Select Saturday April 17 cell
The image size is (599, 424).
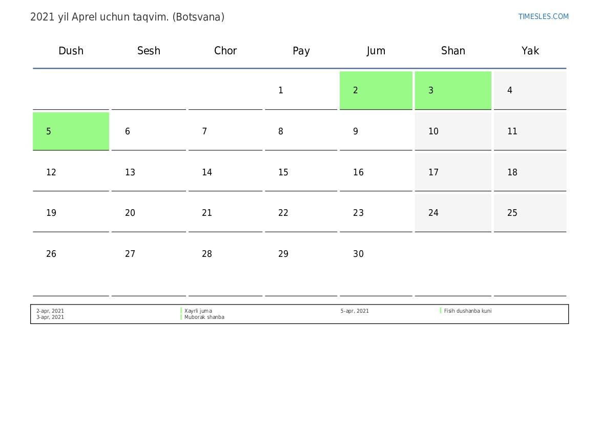(452, 172)
